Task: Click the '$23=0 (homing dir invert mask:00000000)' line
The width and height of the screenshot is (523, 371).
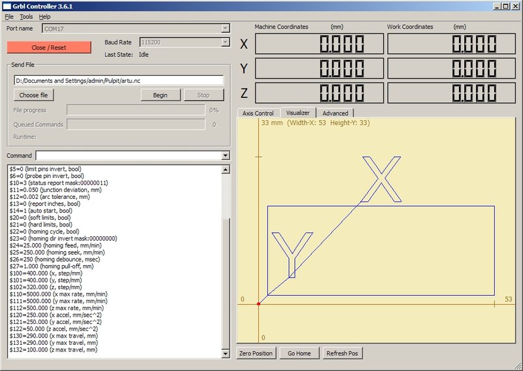Action: [63, 239]
